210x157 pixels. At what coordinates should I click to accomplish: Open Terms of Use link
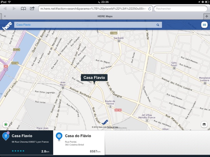click(112, 127)
